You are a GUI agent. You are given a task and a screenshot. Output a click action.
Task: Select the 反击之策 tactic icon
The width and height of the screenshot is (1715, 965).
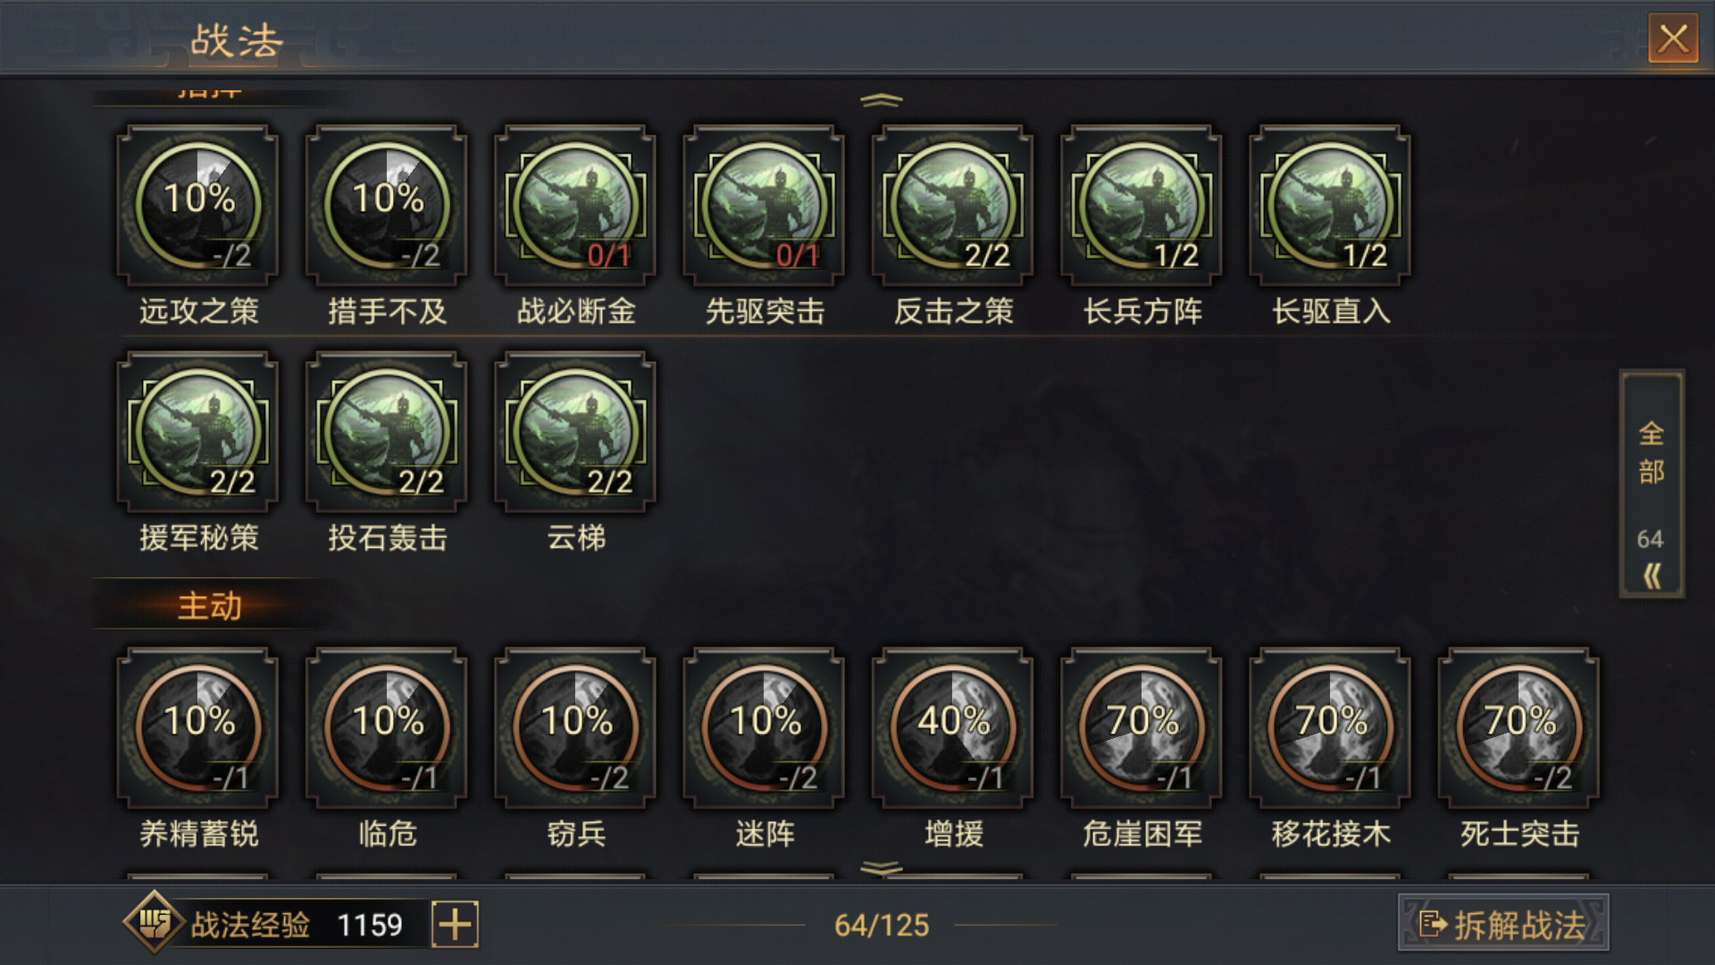click(953, 205)
